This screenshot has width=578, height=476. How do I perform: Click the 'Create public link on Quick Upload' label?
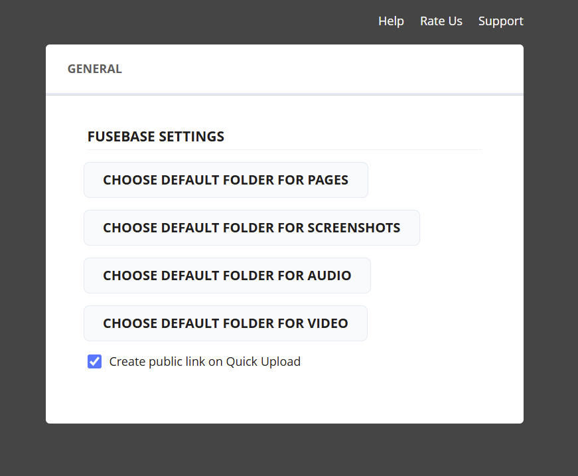point(204,362)
